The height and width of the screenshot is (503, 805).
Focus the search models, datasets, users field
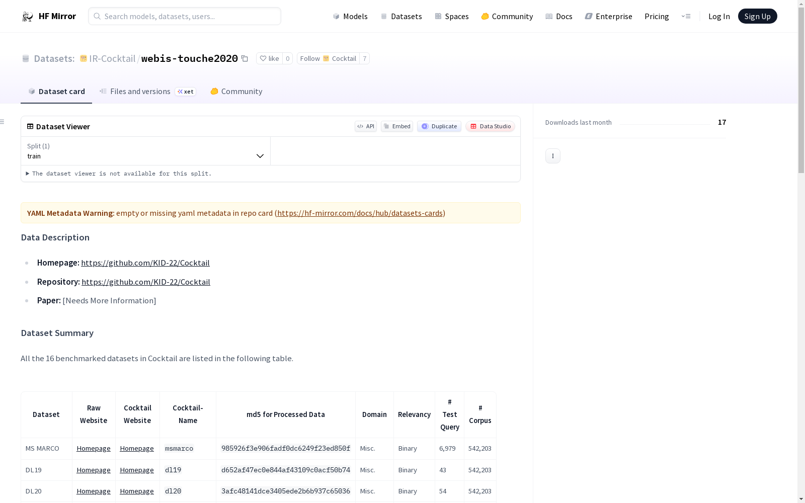[x=185, y=16]
